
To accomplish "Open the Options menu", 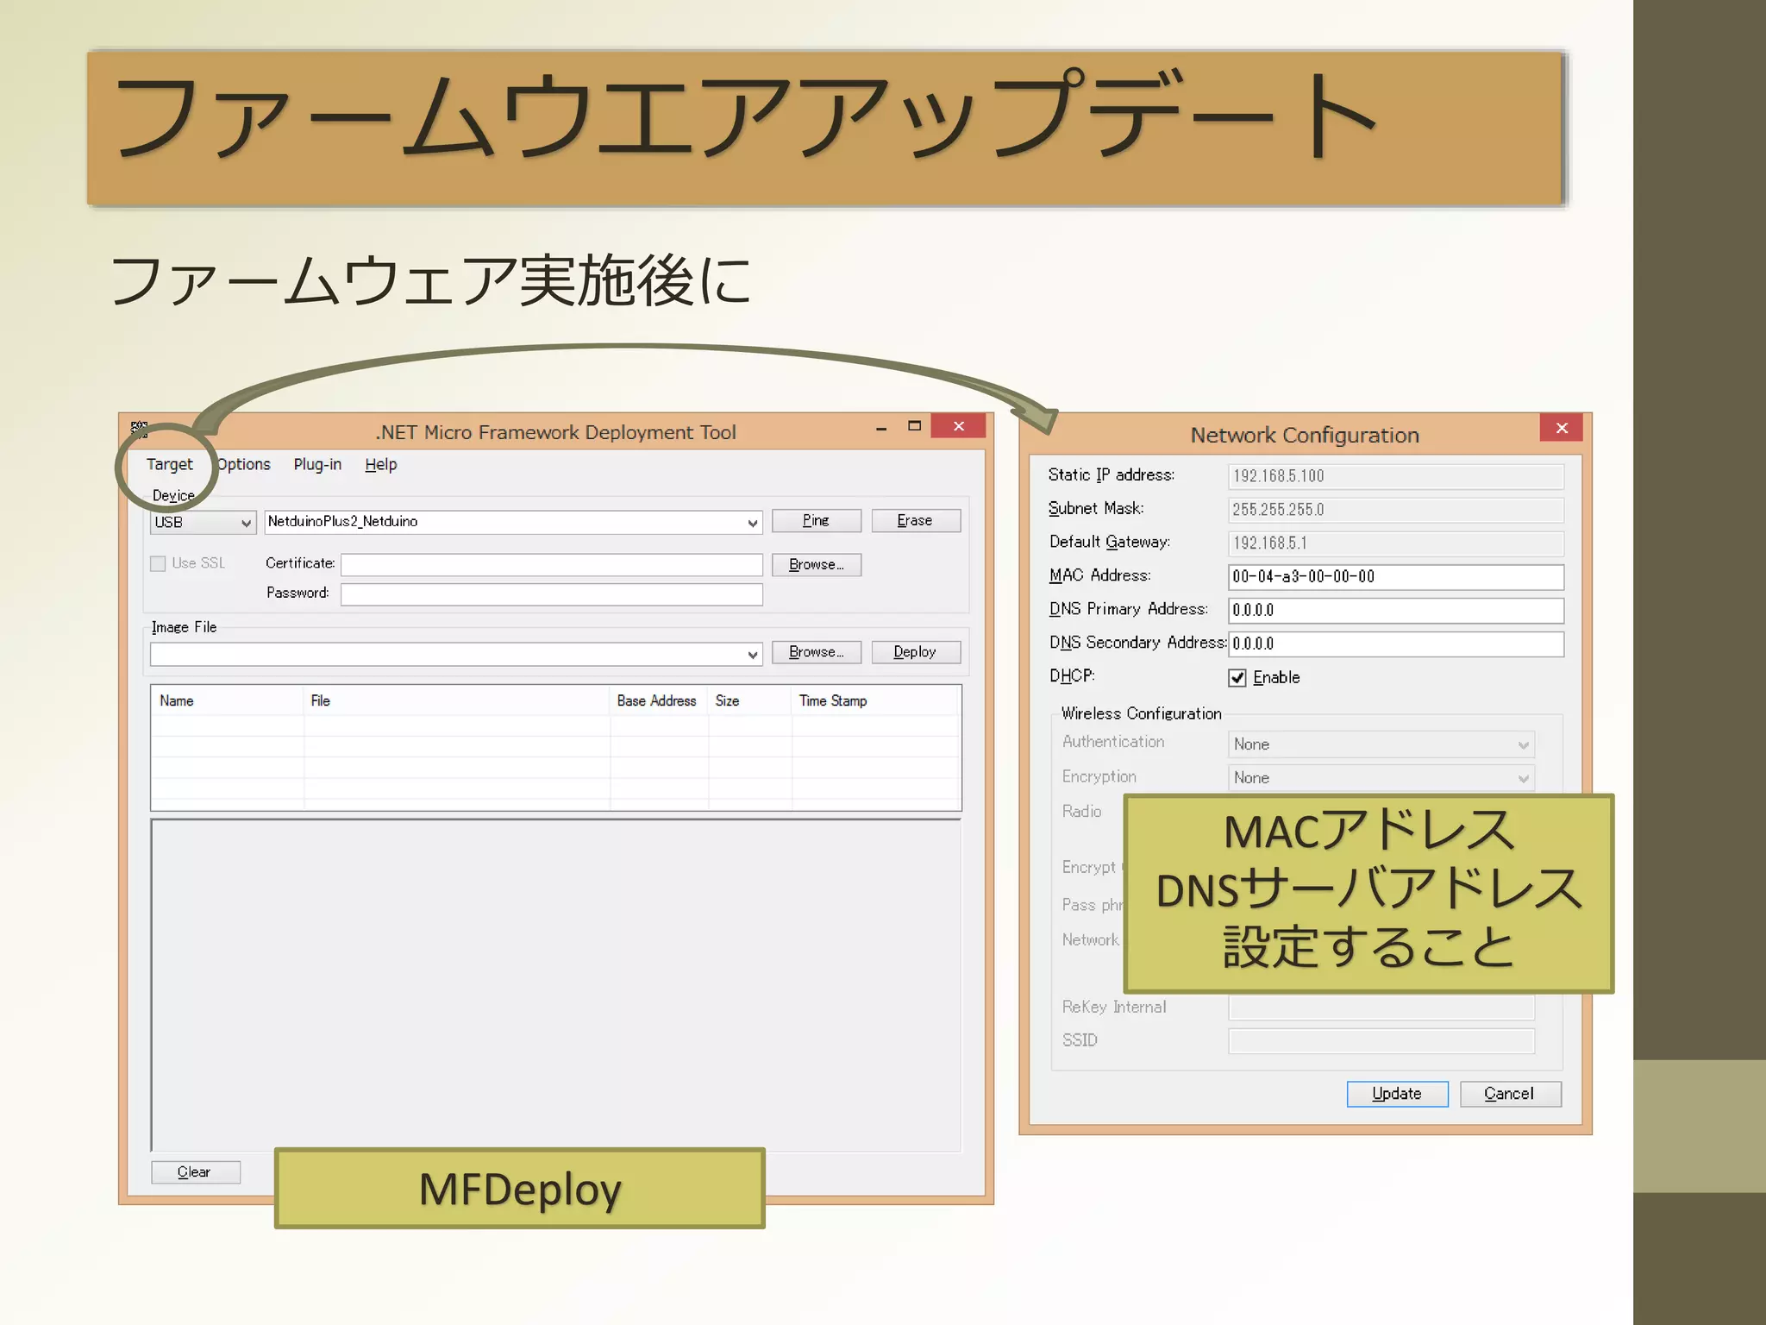I will [243, 464].
